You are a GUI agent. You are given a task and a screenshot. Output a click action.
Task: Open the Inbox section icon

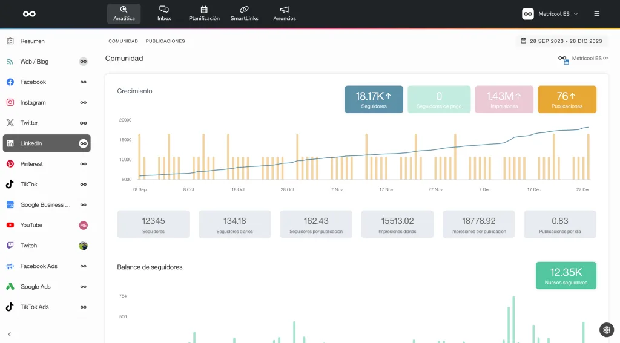coord(163,10)
